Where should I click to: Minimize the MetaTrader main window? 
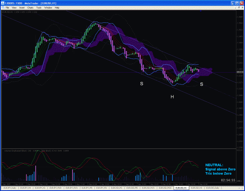(233, 3)
